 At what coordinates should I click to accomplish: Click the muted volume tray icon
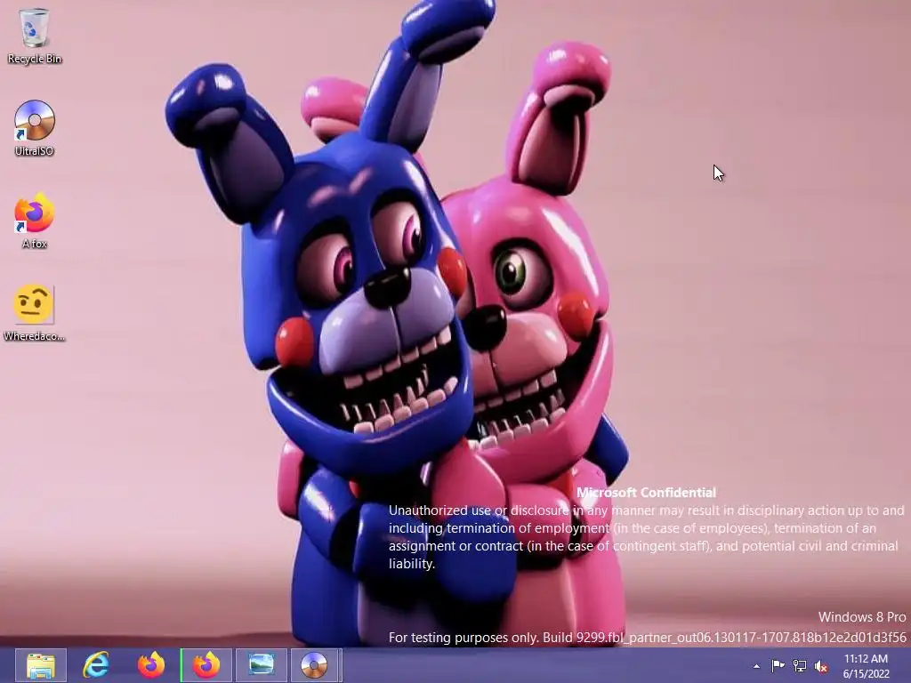click(821, 666)
